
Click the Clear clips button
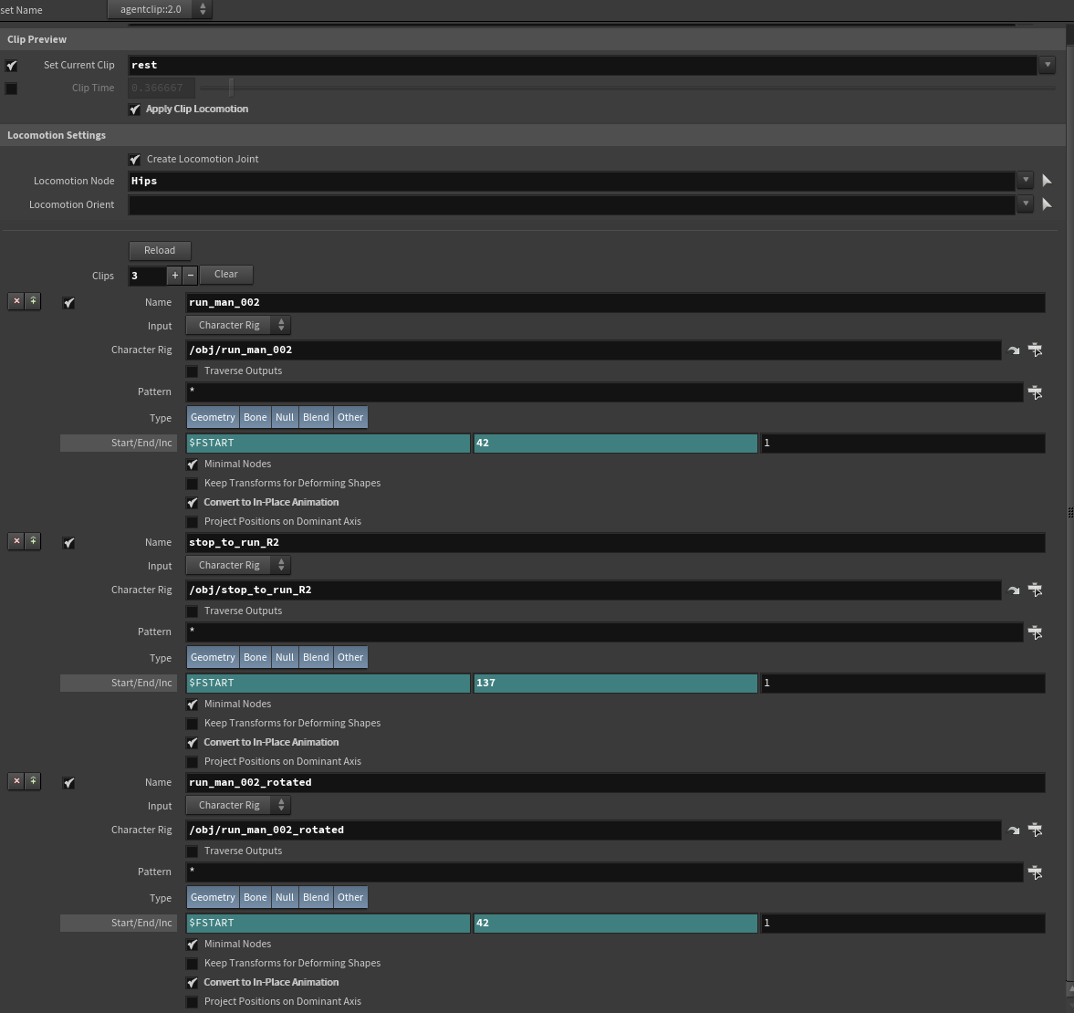pyautogui.click(x=226, y=275)
